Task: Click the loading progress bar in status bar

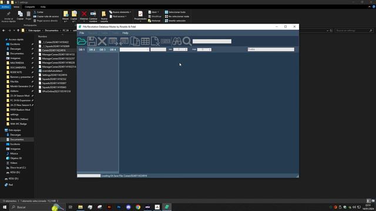Action: point(89,176)
